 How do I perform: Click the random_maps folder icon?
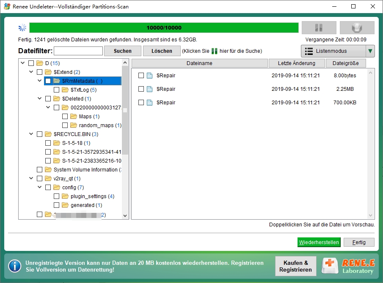click(x=74, y=125)
